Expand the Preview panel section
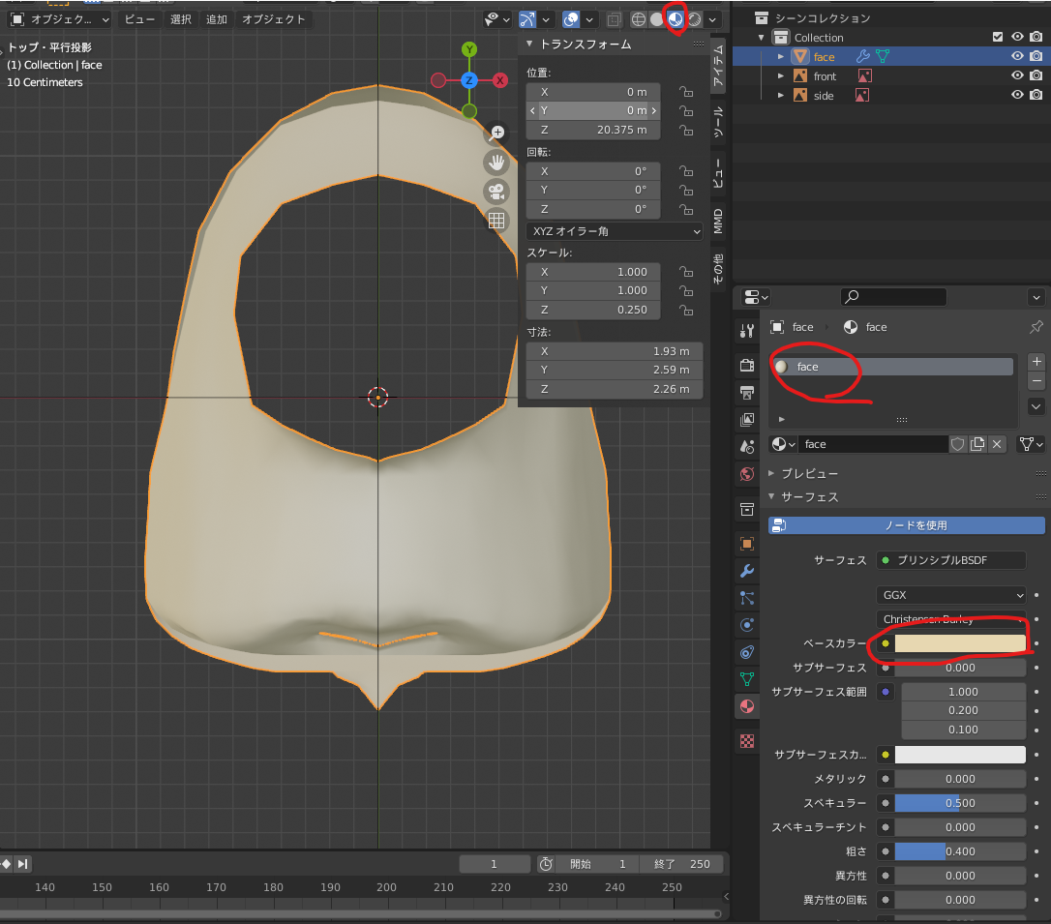The image size is (1051, 924). pyautogui.click(x=803, y=473)
